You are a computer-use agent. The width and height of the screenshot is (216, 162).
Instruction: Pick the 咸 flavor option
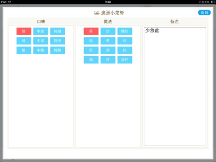[24, 40]
